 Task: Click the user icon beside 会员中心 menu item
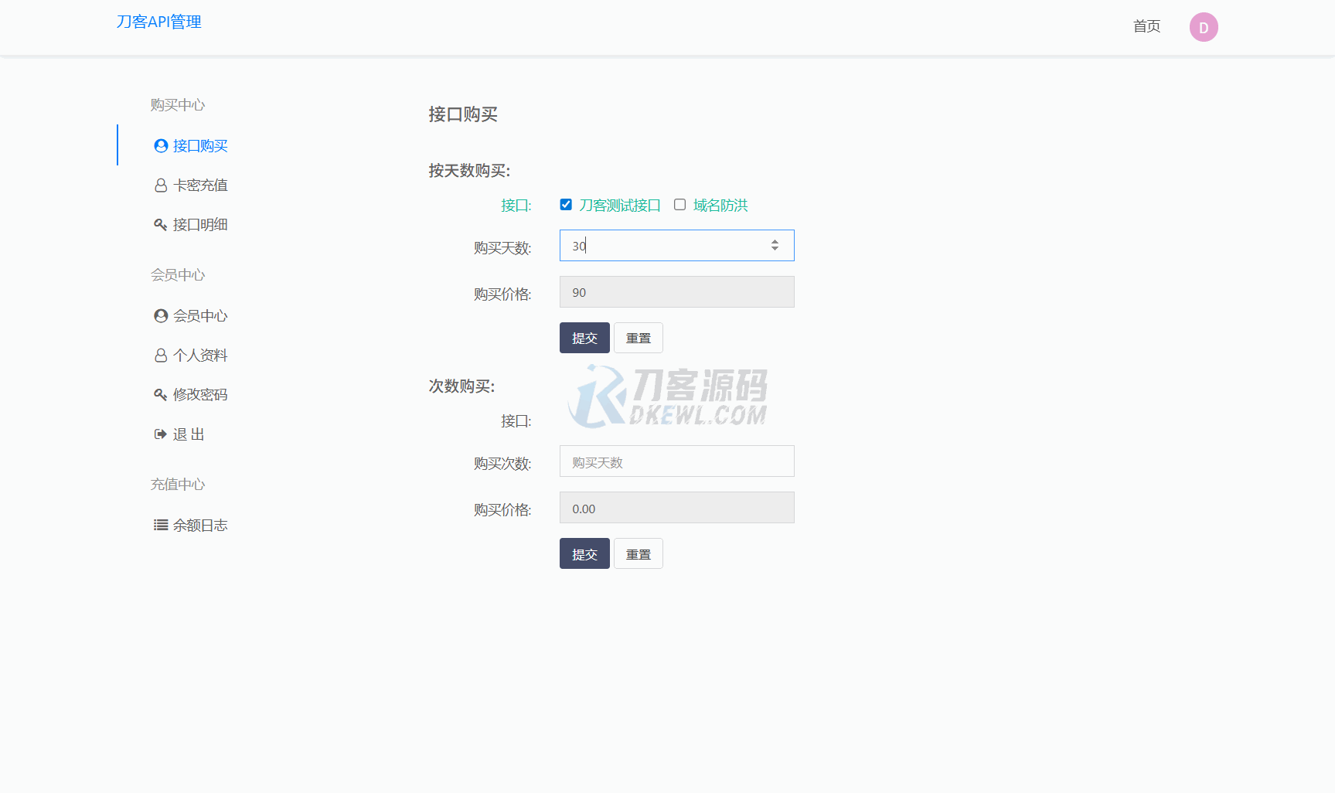161,316
